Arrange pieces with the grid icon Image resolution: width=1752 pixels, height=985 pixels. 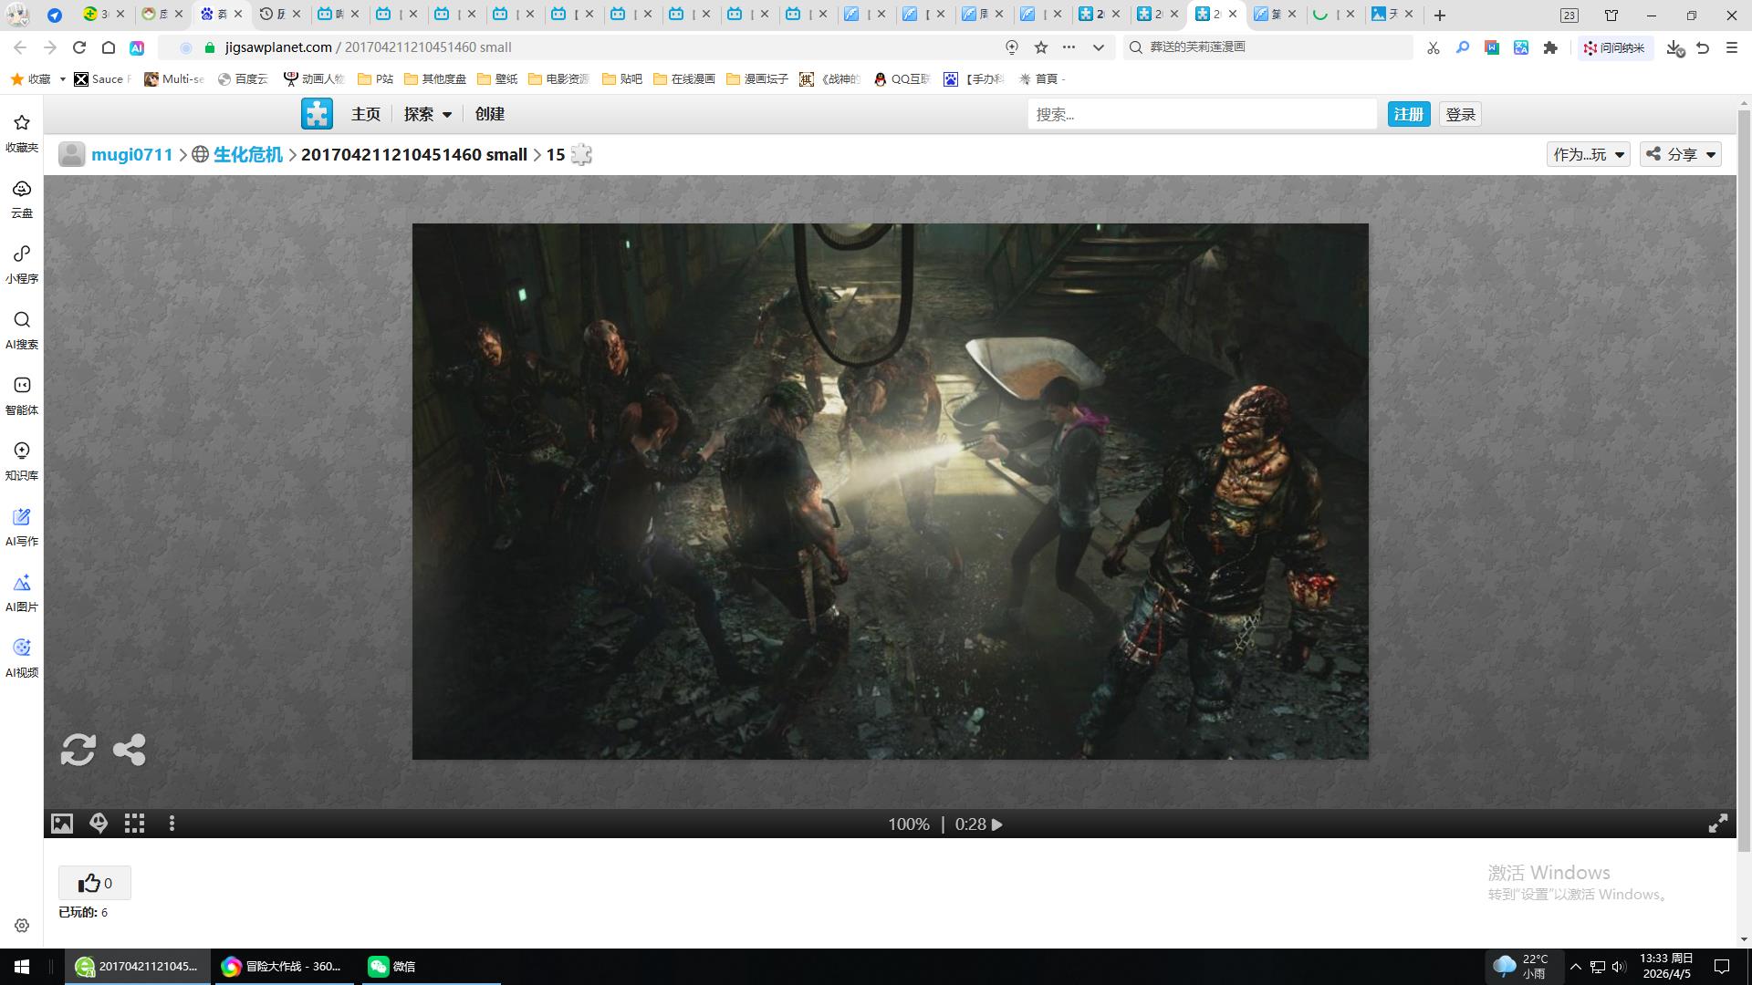coord(135,824)
